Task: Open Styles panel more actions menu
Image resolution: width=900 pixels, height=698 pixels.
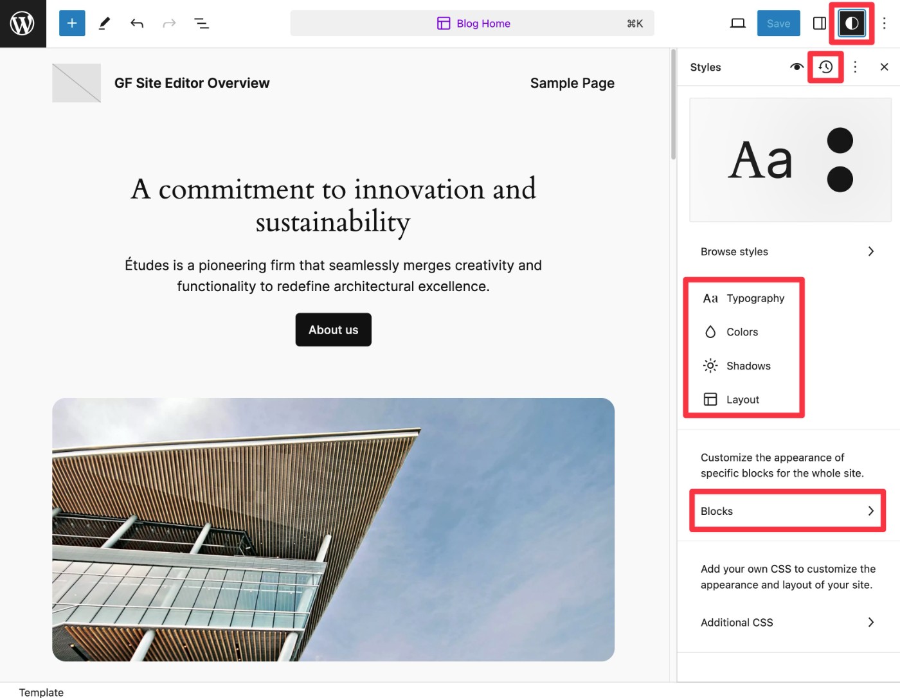Action: click(855, 67)
